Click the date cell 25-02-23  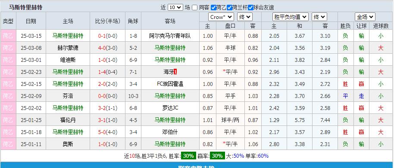click(x=31, y=72)
